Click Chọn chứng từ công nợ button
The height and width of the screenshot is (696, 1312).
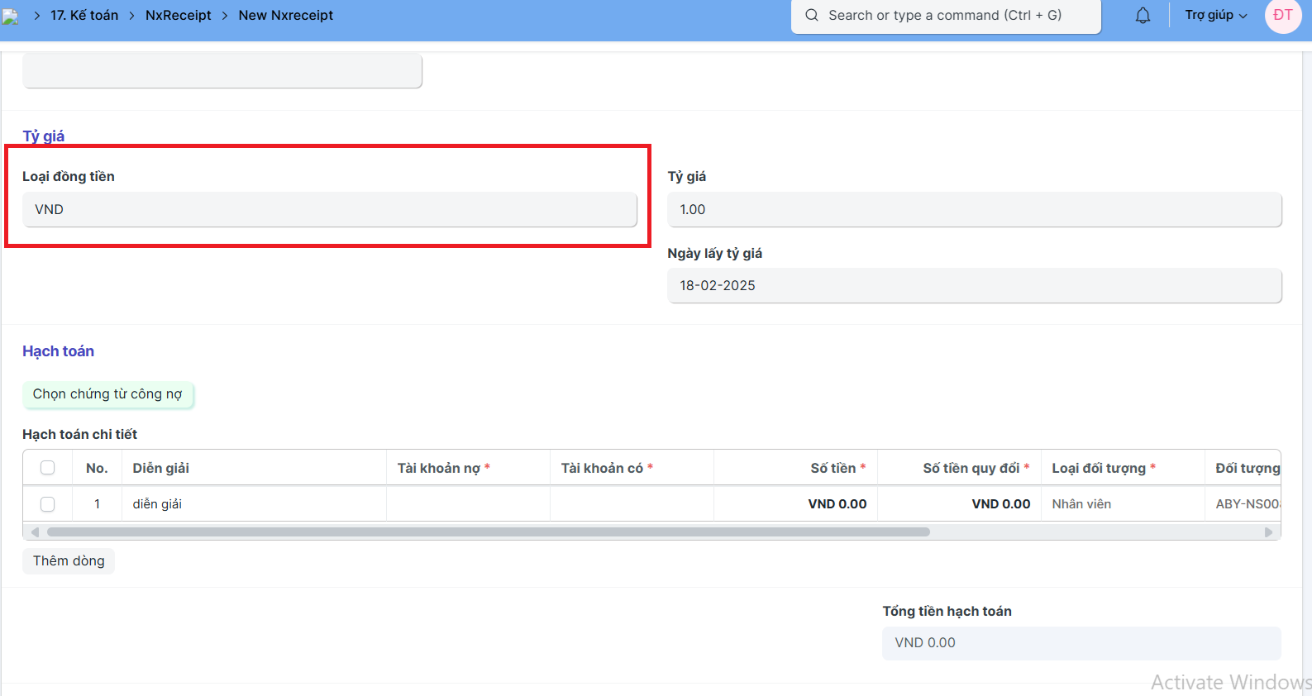point(107,394)
